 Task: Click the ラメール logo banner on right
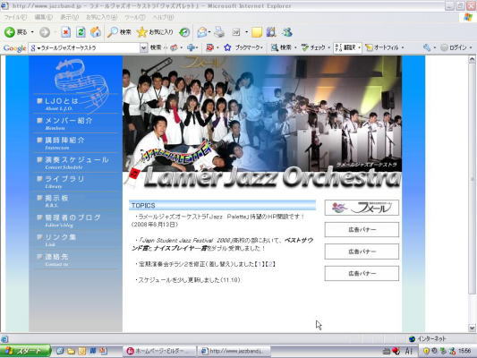coord(362,208)
